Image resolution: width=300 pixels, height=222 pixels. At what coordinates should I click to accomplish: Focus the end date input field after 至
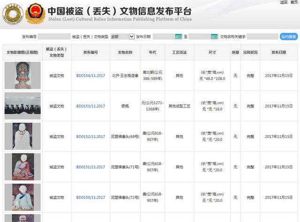pyautogui.click(x=203, y=37)
